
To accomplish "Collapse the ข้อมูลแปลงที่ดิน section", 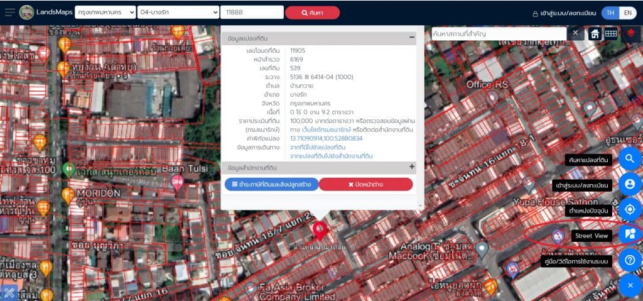I will [x=412, y=38].
